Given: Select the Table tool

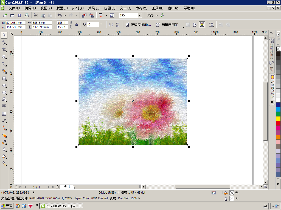Looking at the screenshot, I should pos(4,114).
